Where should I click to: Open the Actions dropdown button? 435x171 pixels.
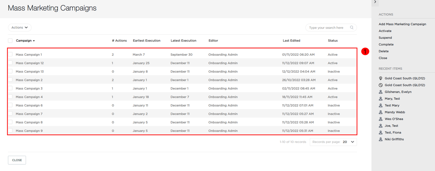pyautogui.click(x=20, y=27)
